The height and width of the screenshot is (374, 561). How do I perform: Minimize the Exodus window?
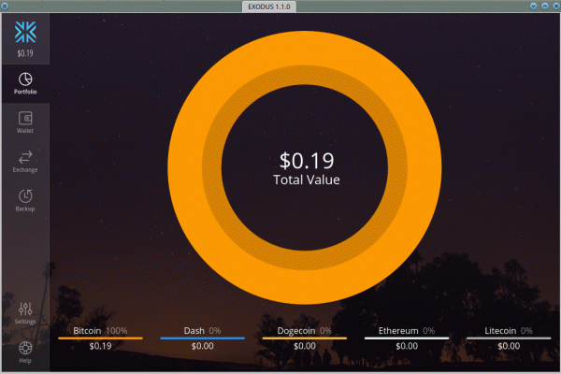534,7
